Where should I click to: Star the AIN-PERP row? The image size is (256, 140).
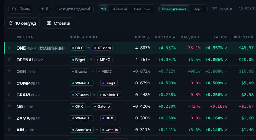pos(9,130)
